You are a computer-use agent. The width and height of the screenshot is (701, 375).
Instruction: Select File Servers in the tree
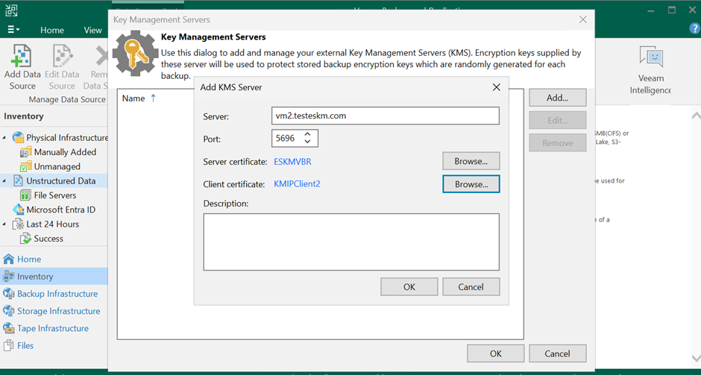point(55,195)
